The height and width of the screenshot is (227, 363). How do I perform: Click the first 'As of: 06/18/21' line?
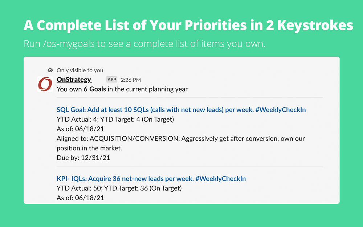pos(80,129)
